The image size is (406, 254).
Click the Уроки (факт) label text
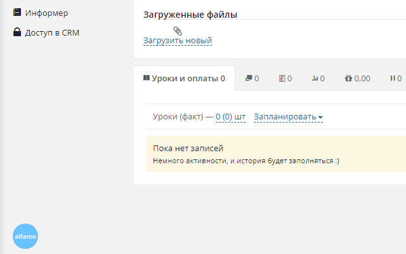(178, 117)
